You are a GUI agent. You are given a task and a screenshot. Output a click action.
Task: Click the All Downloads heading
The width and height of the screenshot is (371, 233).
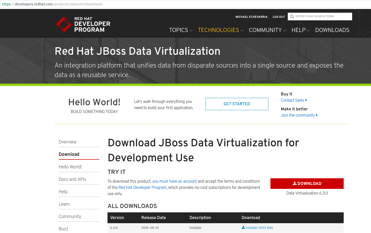tap(132, 206)
